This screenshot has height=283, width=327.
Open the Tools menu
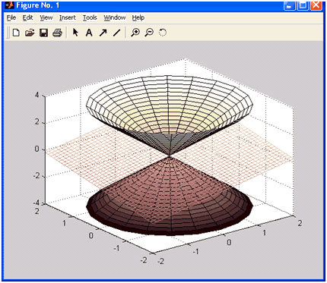(90, 17)
